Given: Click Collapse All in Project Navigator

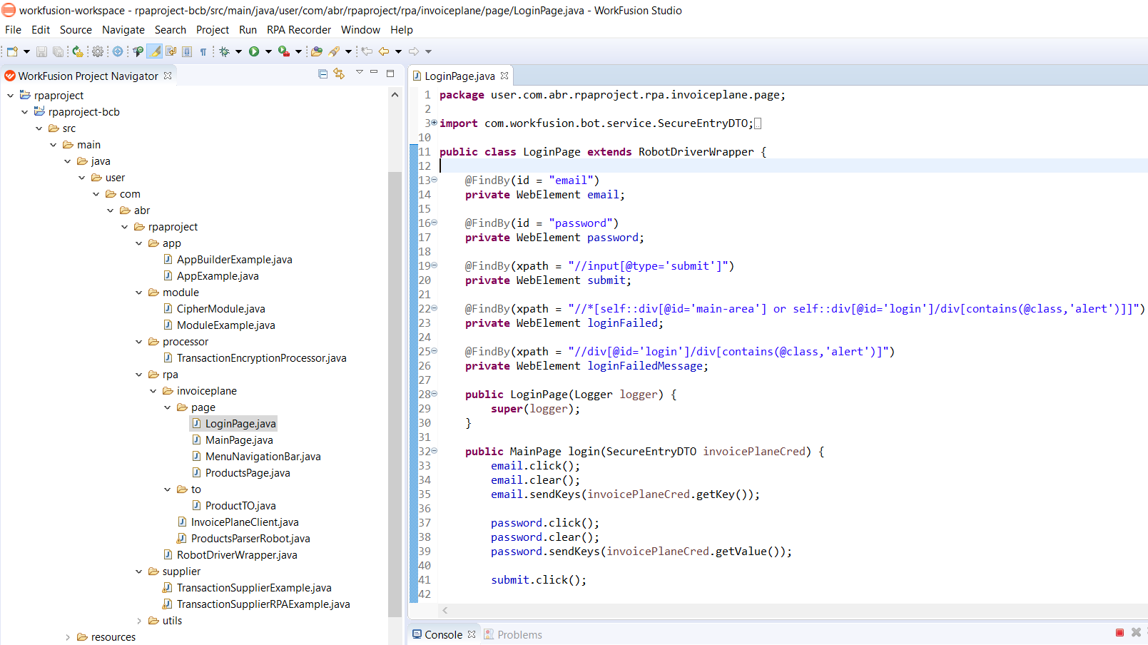Looking at the screenshot, I should pyautogui.click(x=322, y=73).
